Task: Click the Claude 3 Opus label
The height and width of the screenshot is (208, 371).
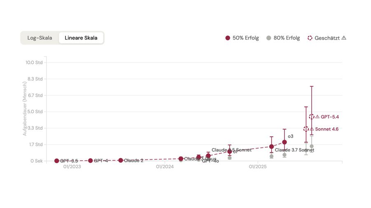Action: pos(200,159)
